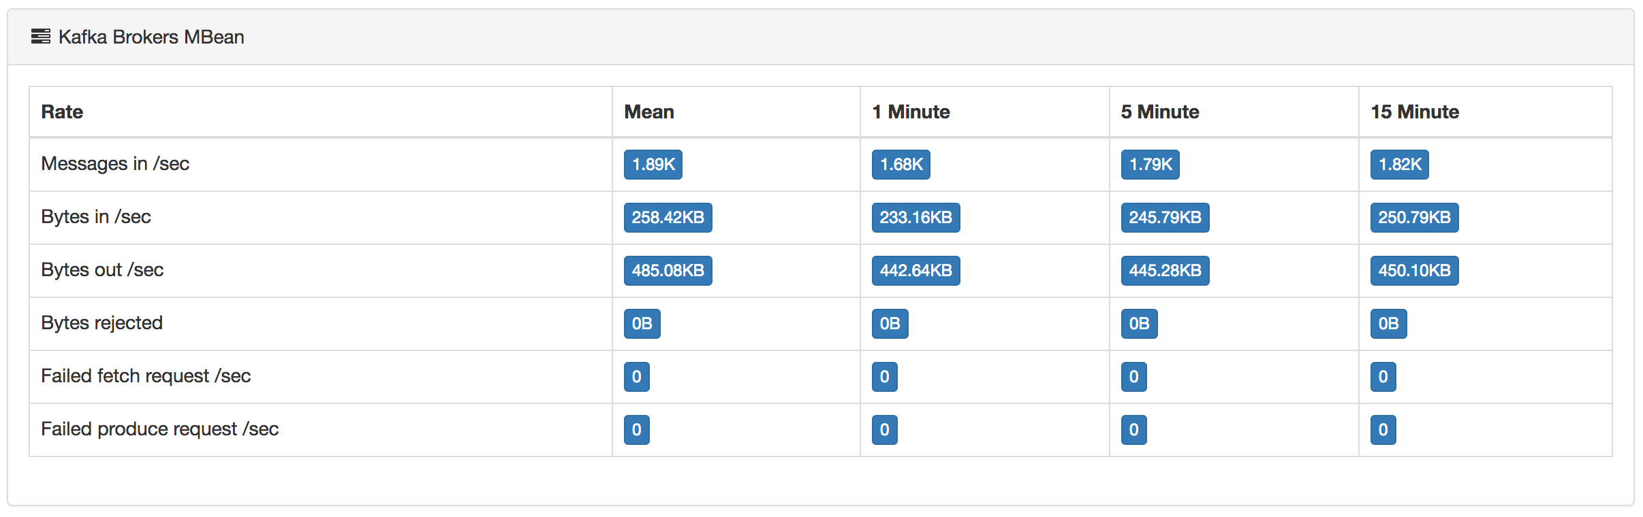Click the 1.82K fifteen-minute messages badge
Viewport: 1643px width, 517px height.
pos(1400,165)
